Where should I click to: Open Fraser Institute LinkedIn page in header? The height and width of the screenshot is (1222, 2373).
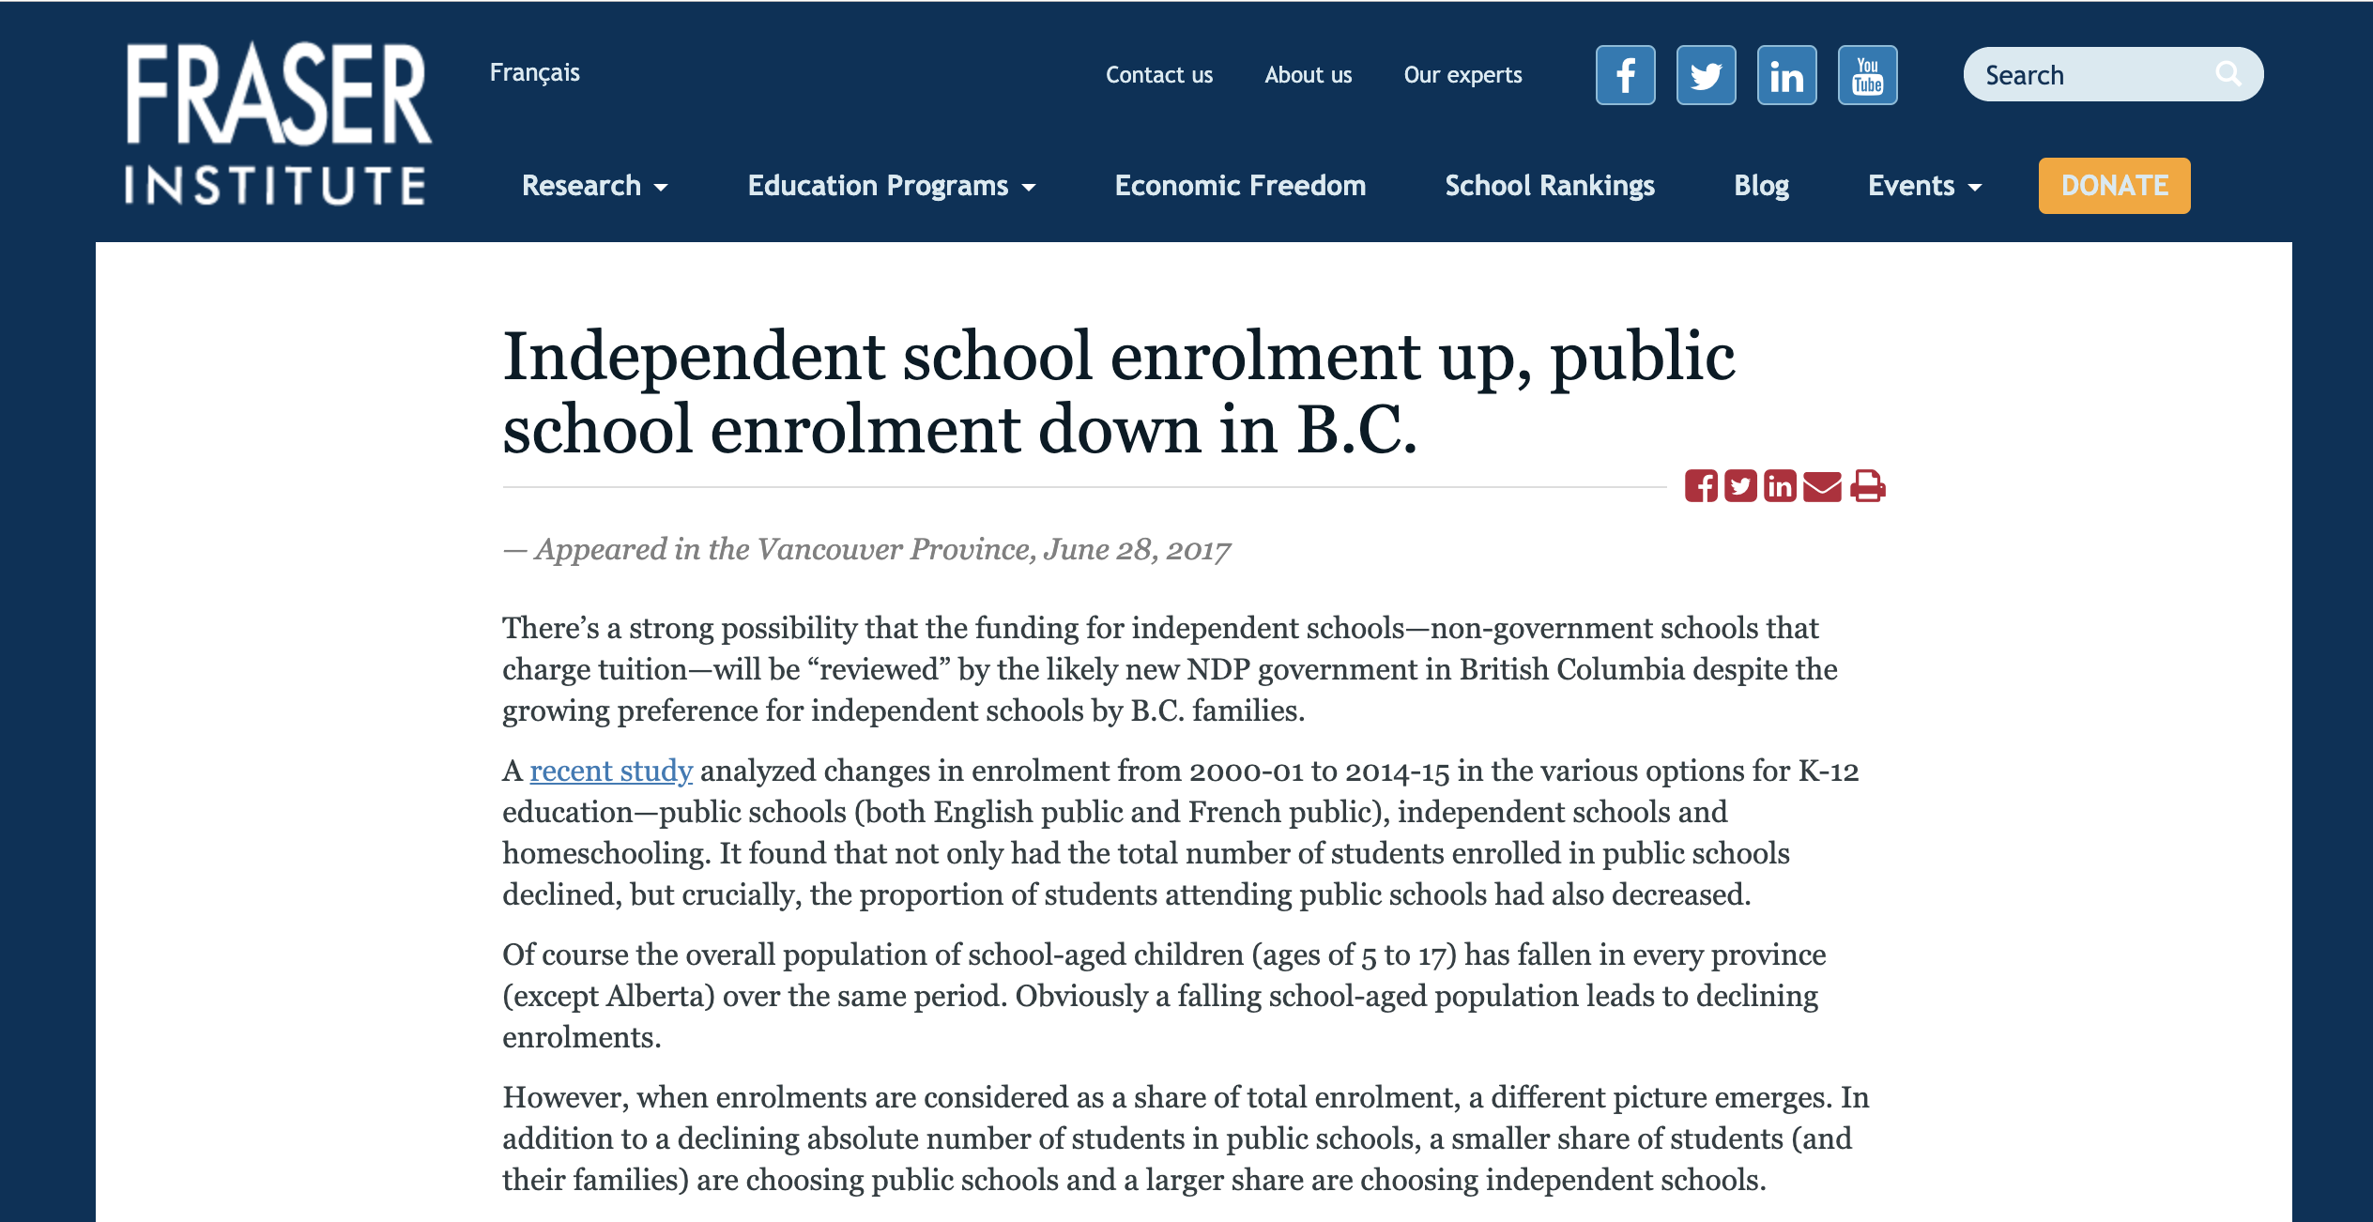pyautogui.click(x=1786, y=75)
